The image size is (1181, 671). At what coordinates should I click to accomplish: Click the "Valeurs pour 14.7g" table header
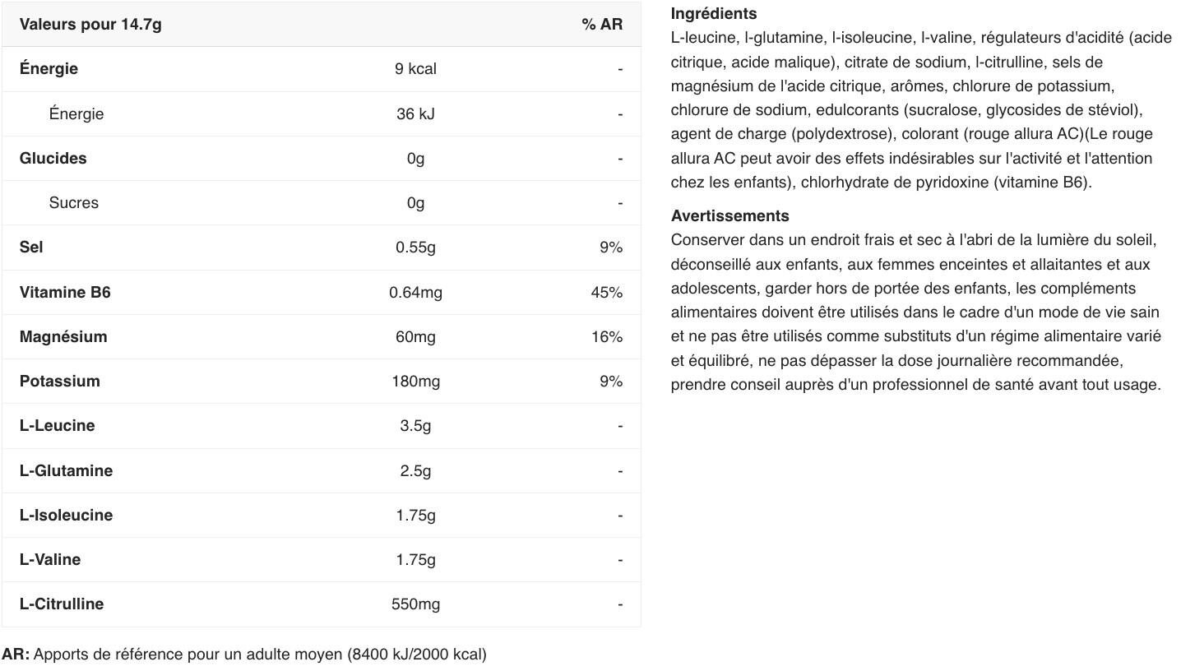coord(90,24)
